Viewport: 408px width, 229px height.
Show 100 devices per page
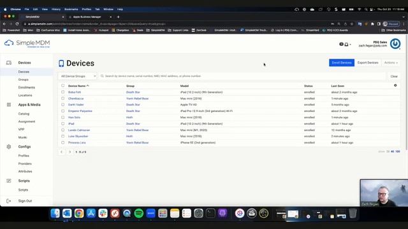(398, 151)
